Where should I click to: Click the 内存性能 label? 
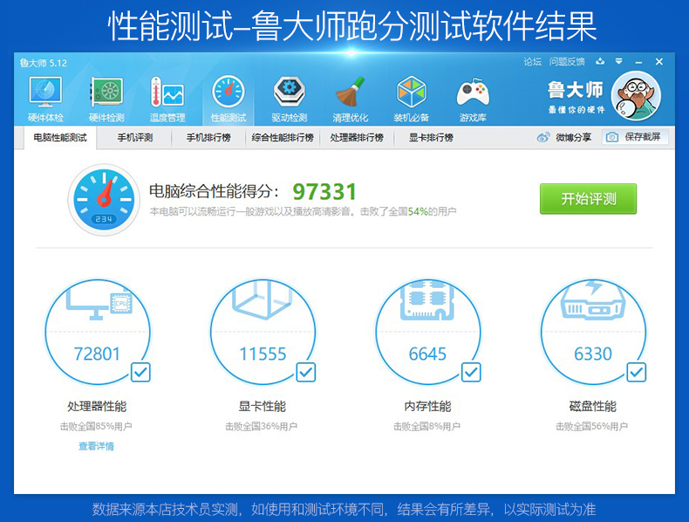point(427,407)
